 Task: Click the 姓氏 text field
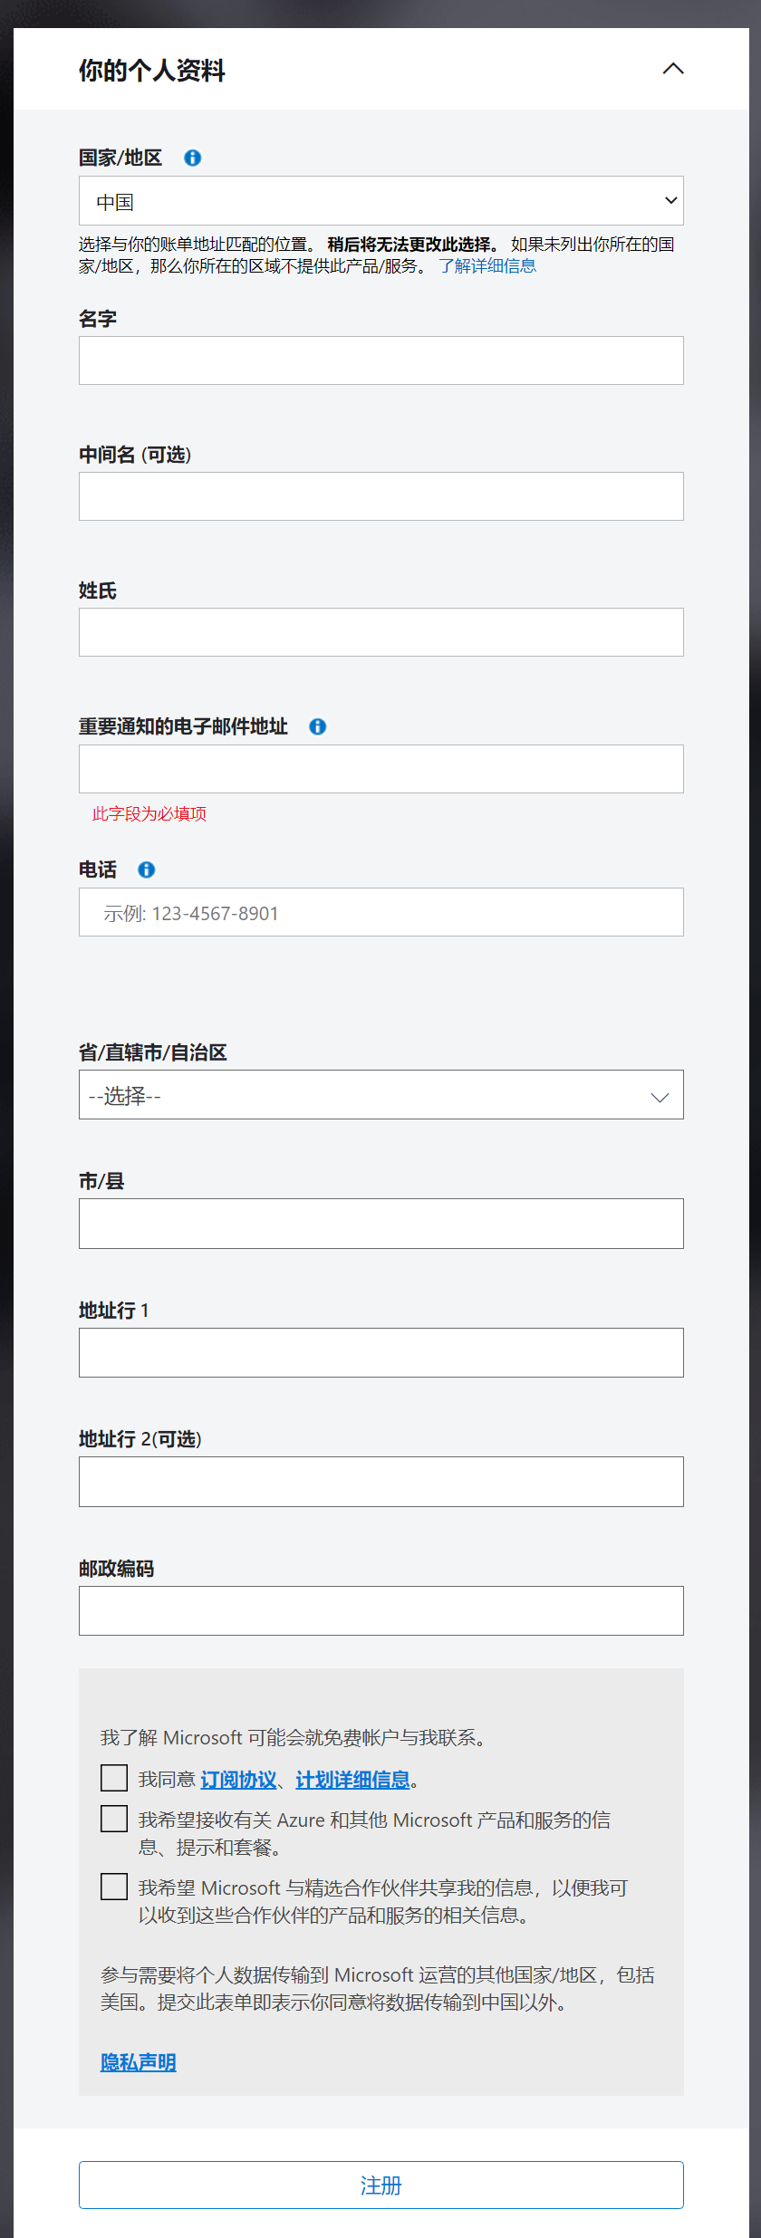pyautogui.click(x=380, y=632)
